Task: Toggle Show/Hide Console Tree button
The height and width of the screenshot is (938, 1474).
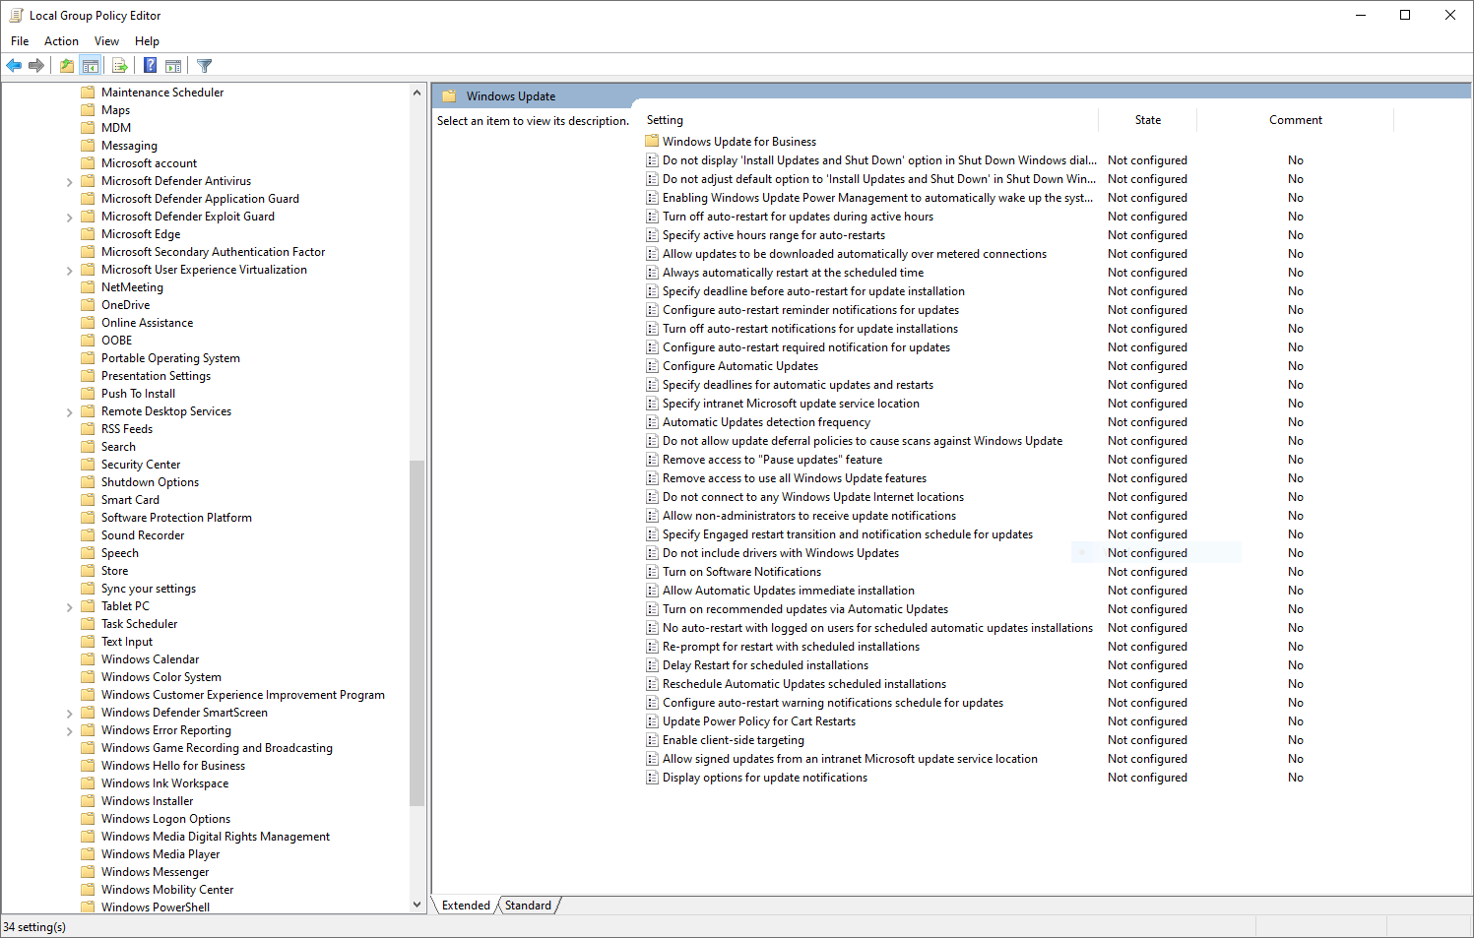Action: click(91, 66)
